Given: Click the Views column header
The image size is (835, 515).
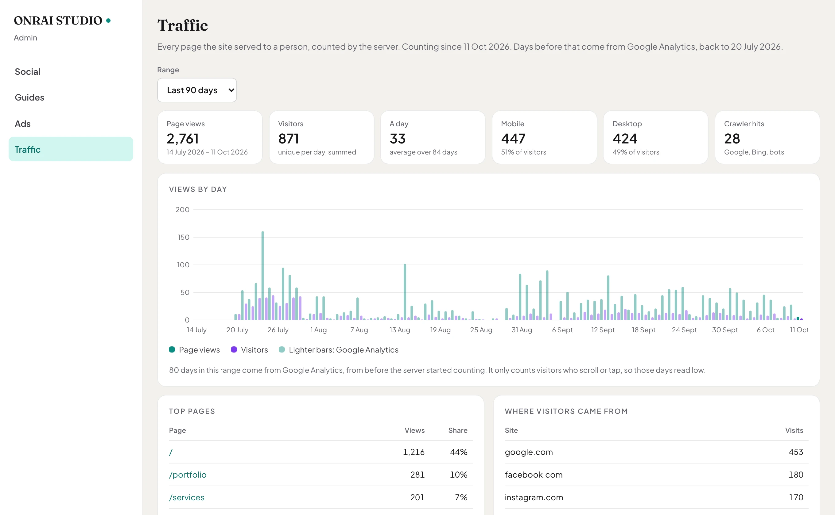Looking at the screenshot, I should point(414,430).
